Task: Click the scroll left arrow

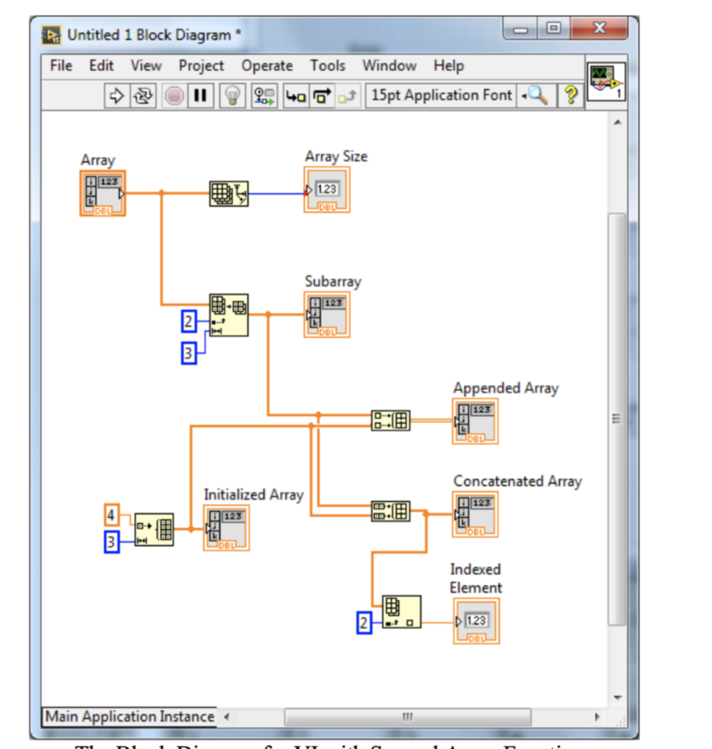Action: pos(227,717)
